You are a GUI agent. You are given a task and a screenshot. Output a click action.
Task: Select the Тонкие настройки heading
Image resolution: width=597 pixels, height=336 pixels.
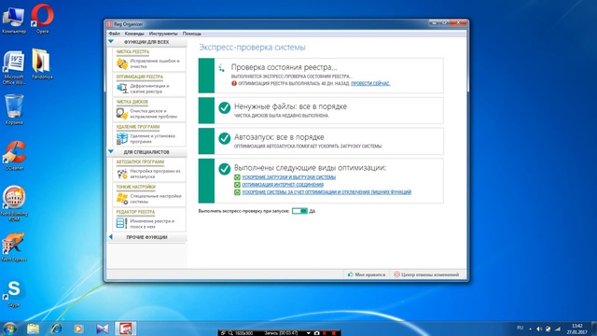(135, 187)
